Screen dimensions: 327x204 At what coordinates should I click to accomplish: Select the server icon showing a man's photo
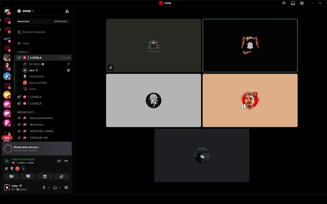pos(7,57)
